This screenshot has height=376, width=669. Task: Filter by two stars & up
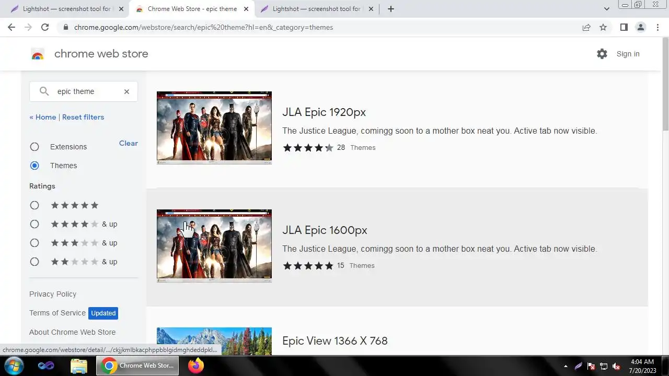34,262
